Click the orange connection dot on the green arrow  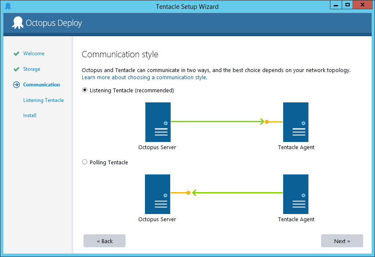(267, 122)
